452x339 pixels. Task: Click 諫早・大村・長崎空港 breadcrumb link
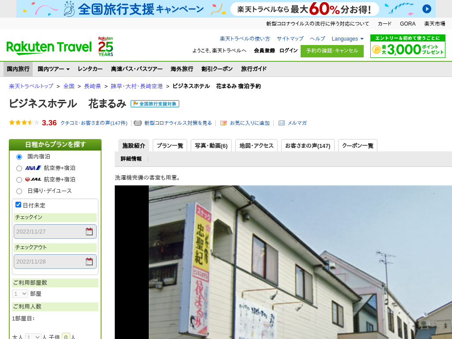137,86
